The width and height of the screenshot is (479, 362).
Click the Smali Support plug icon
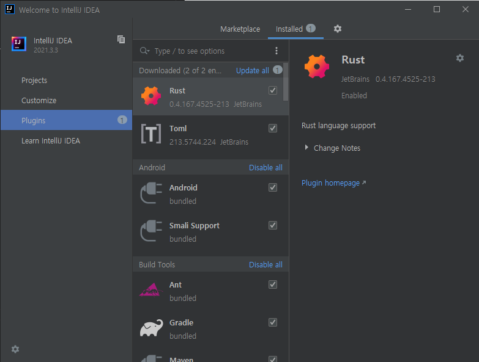(x=151, y=231)
